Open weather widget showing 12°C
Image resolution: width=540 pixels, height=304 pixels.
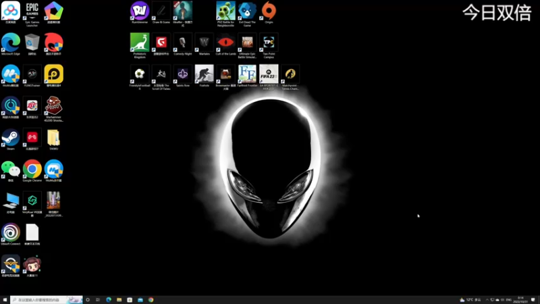pyautogui.click(x=470, y=300)
